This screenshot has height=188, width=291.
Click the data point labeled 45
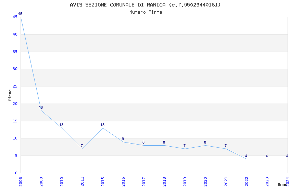pos(20,14)
